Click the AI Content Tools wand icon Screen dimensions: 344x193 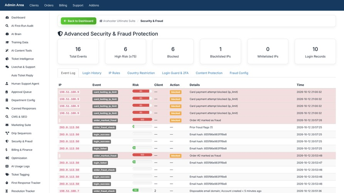pos(7,50)
